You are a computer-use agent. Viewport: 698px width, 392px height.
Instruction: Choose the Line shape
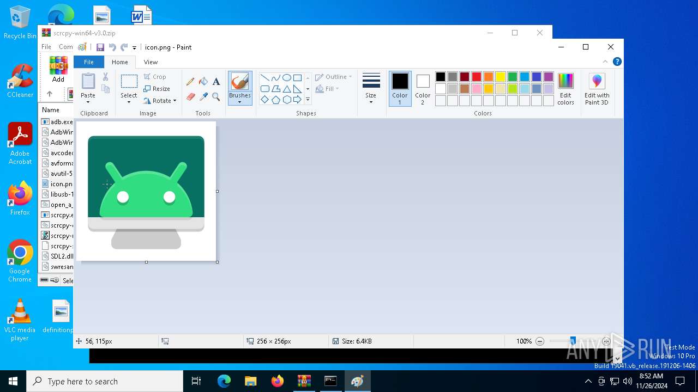(x=264, y=78)
